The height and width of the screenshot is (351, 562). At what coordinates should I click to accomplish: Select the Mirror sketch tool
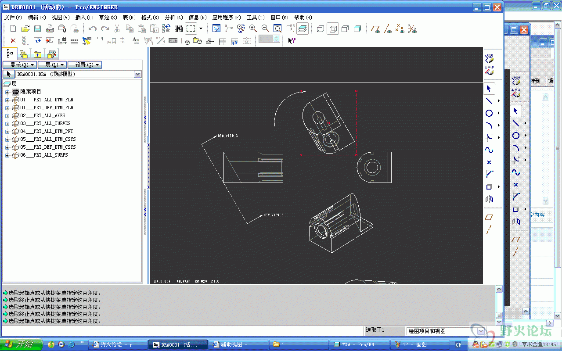coord(489,199)
